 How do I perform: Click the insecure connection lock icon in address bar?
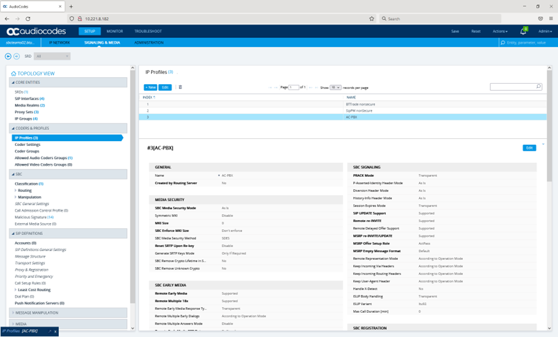[80, 18]
